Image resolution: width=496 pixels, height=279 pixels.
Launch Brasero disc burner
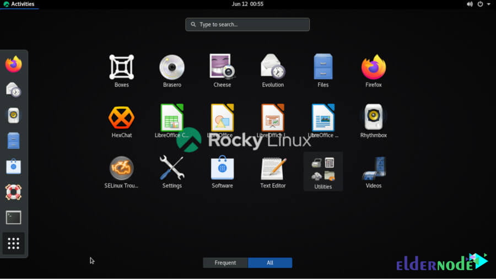172,71
